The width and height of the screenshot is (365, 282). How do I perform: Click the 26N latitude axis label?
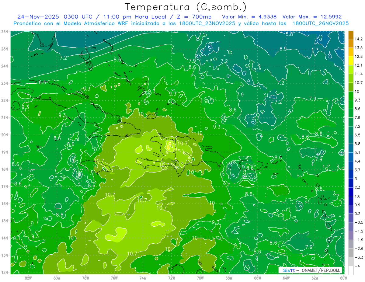tap(4, 31)
